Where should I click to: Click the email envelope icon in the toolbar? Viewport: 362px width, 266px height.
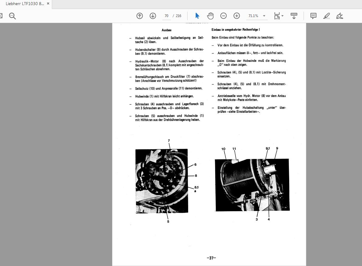coord(1,16)
